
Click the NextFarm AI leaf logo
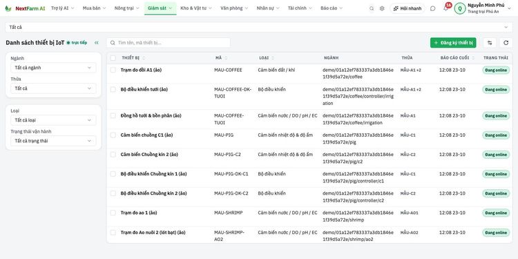[x=8, y=8]
